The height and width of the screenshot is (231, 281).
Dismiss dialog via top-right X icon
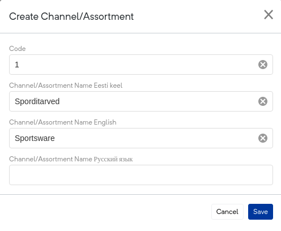269,15
